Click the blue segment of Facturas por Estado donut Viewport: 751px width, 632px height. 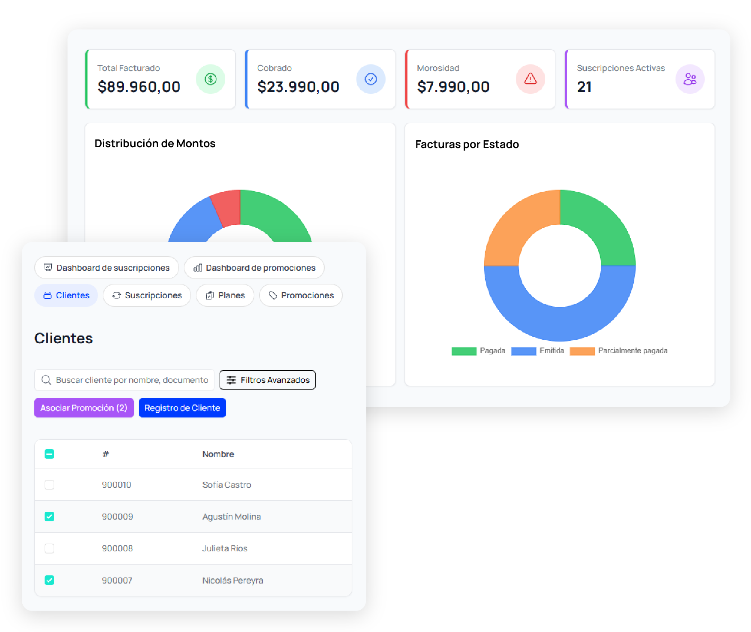click(x=560, y=324)
